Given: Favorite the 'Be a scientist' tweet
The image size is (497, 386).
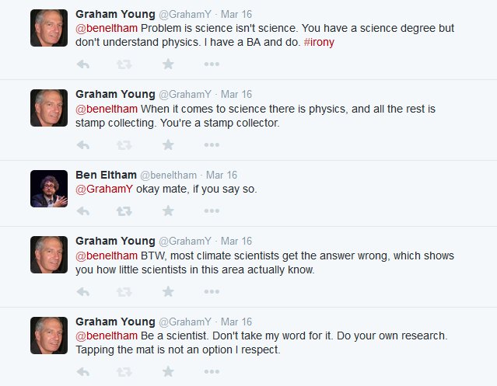Looking at the screenshot, I should click(167, 372).
